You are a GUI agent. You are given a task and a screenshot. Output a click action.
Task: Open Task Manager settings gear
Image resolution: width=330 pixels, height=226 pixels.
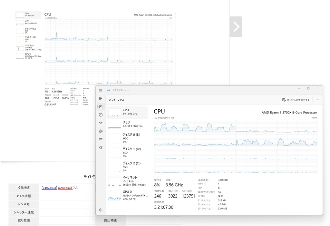tap(101, 210)
